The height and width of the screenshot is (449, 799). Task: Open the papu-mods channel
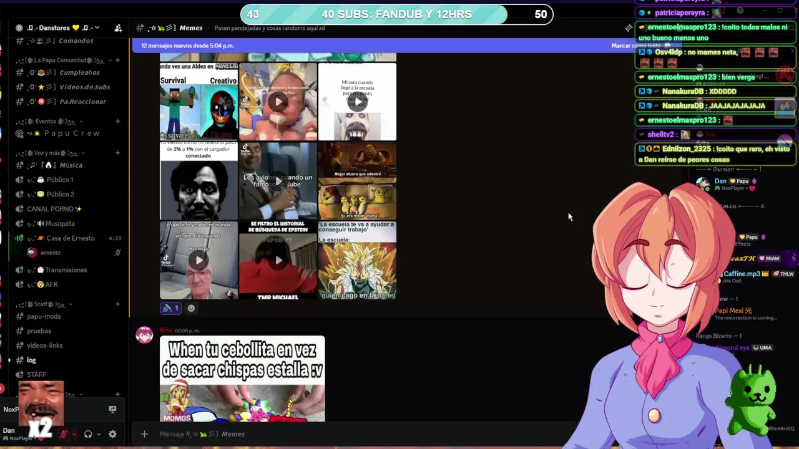(x=69, y=316)
